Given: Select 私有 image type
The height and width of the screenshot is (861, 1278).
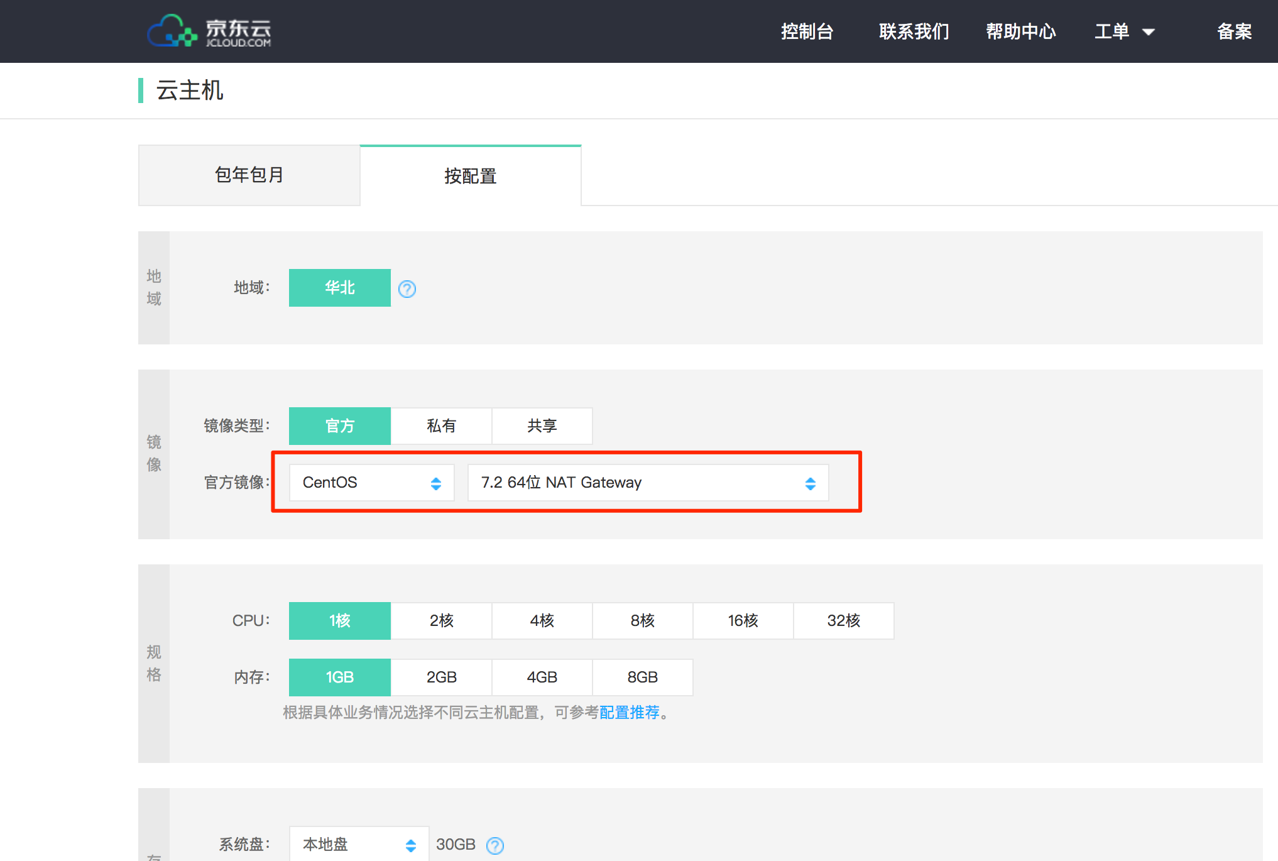Looking at the screenshot, I should (441, 426).
